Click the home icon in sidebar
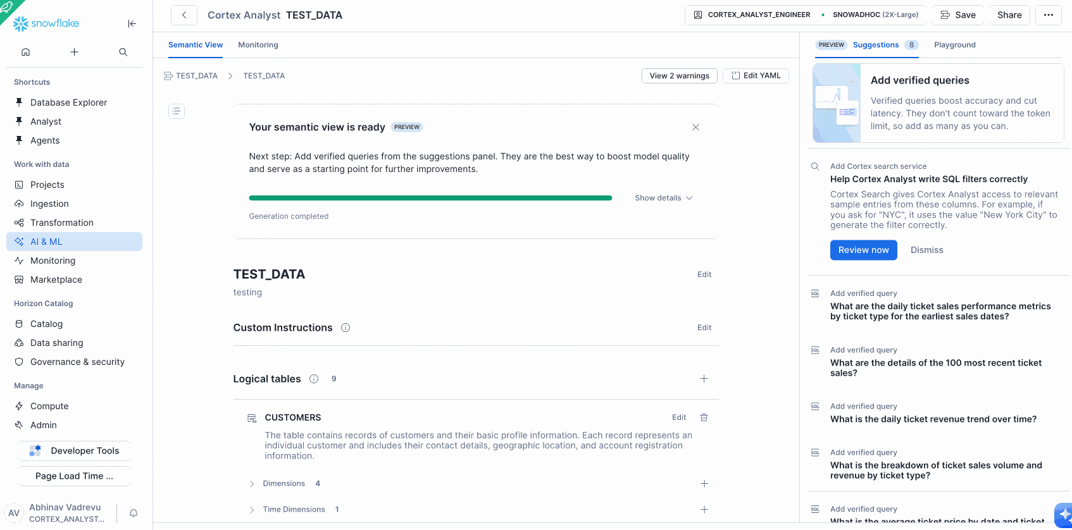This screenshot has height=530, width=1072. click(x=26, y=52)
